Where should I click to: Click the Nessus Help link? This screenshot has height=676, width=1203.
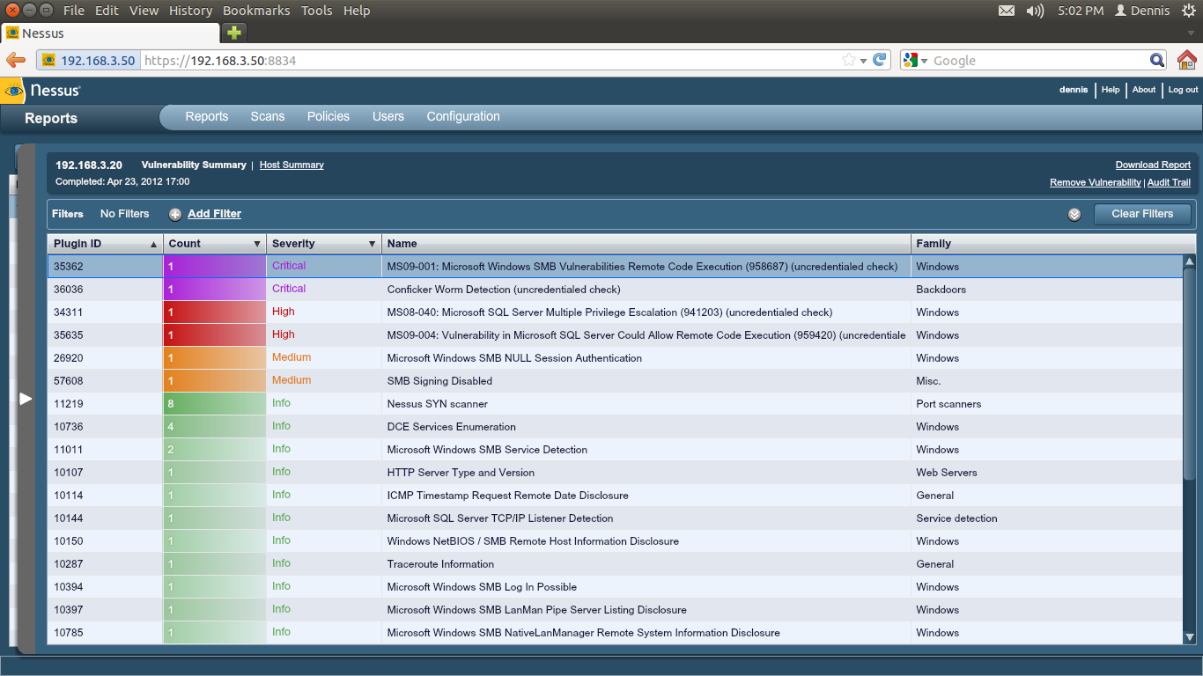pyautogui.click(x=1111, y=90)
